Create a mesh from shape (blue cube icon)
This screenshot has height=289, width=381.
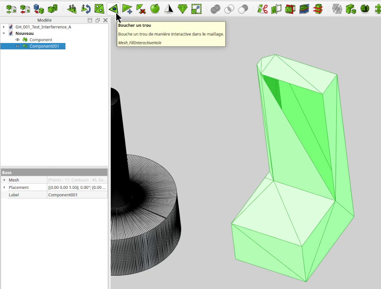pyautogui.click(x=39, y=9)
